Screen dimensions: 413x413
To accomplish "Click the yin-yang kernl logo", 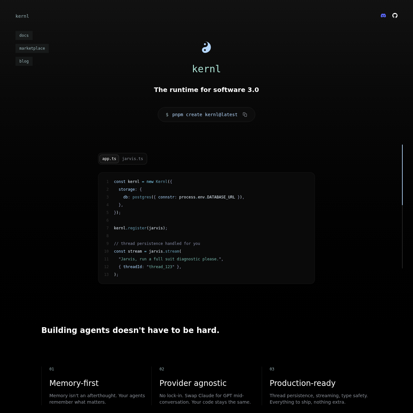I will pos(206,47).
